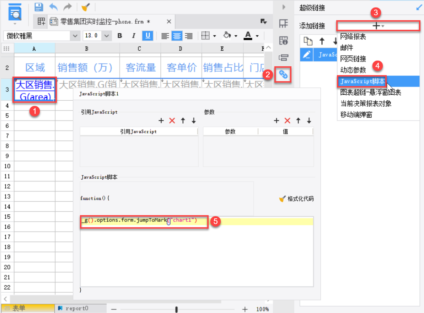Open the widget settings panel icon

283,57
